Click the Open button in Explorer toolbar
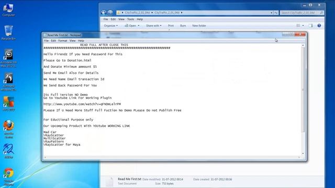335x188 pixels. (130, 26)
